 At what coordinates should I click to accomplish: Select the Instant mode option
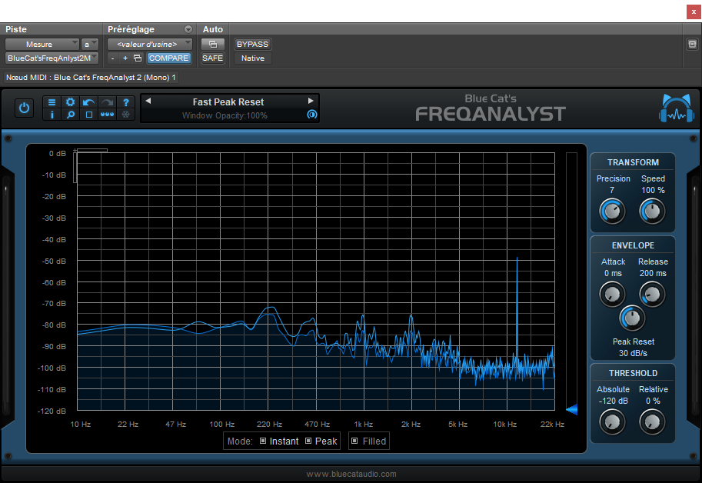pyautogui.click(x=261, y=441)
